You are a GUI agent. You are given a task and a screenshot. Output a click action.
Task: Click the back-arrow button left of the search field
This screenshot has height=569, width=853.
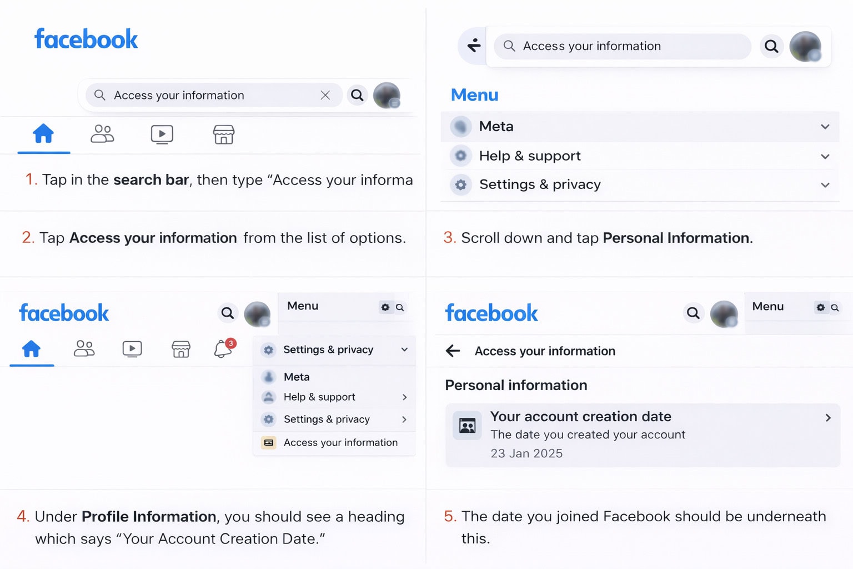click(474, 46)
